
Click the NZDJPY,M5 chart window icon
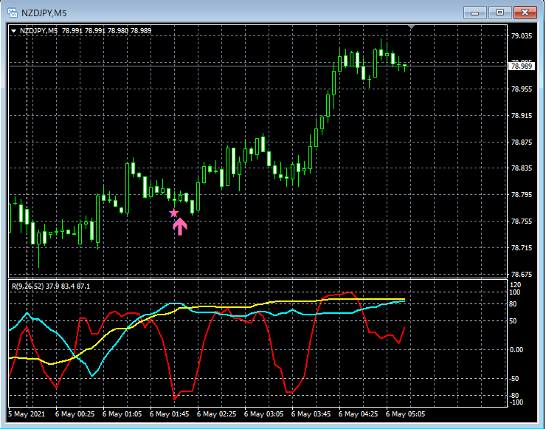click(13, 13)
